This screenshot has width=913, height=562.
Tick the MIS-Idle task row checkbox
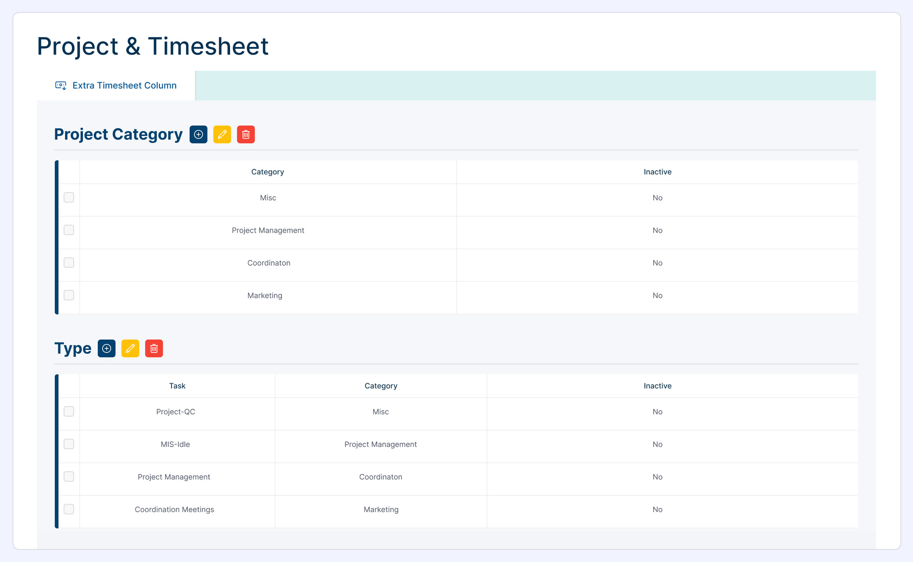point(69,444)
